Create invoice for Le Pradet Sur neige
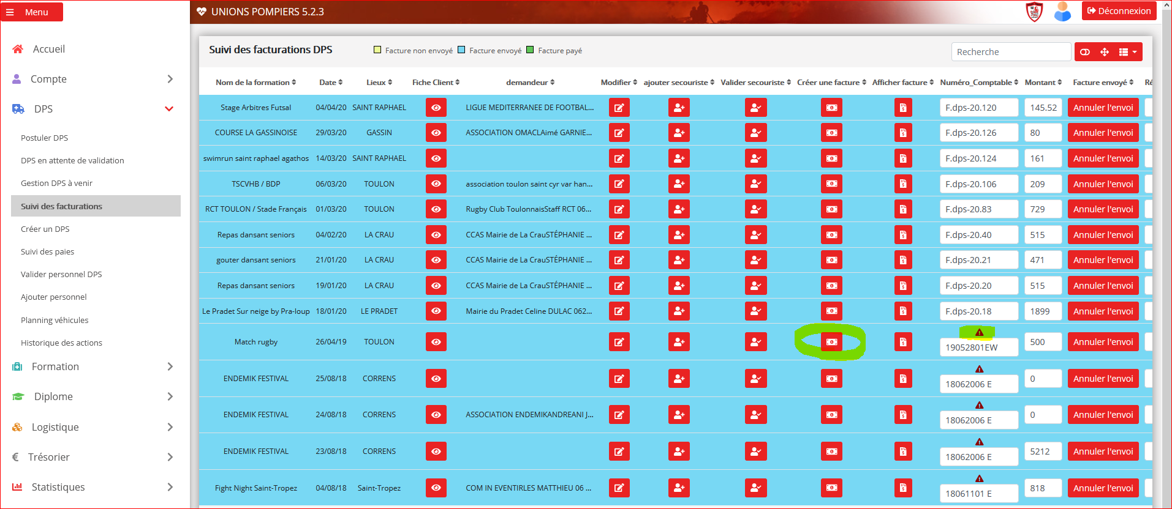 point(831,311)
